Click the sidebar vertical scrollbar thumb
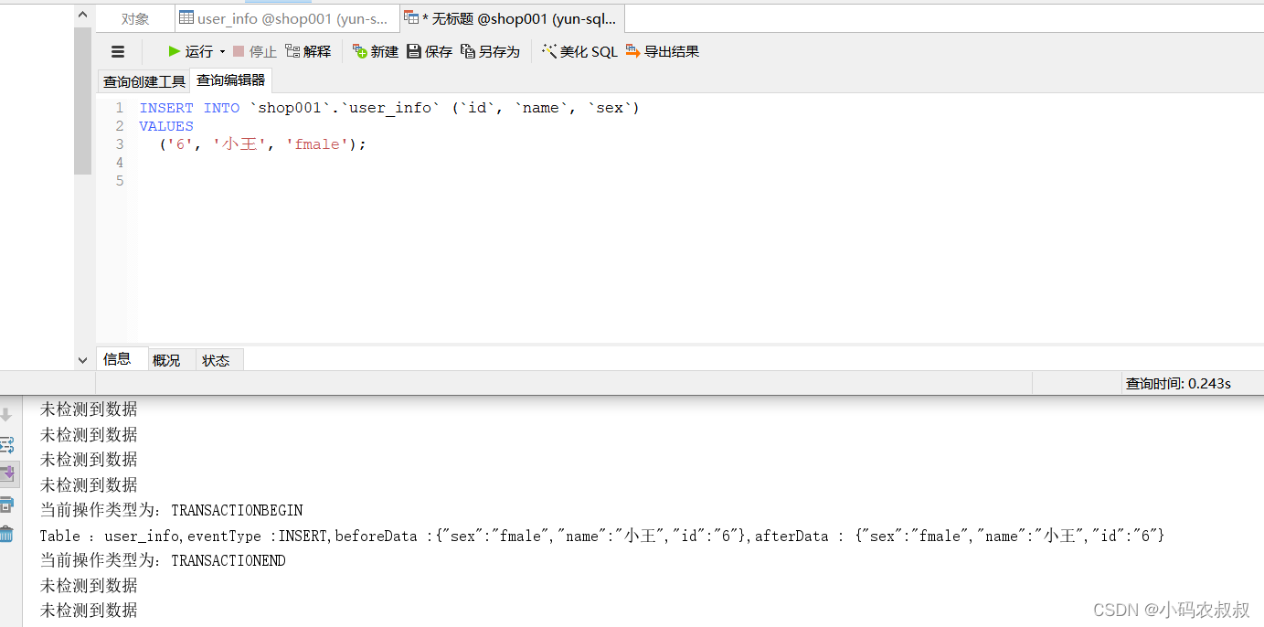 [82, 101]
